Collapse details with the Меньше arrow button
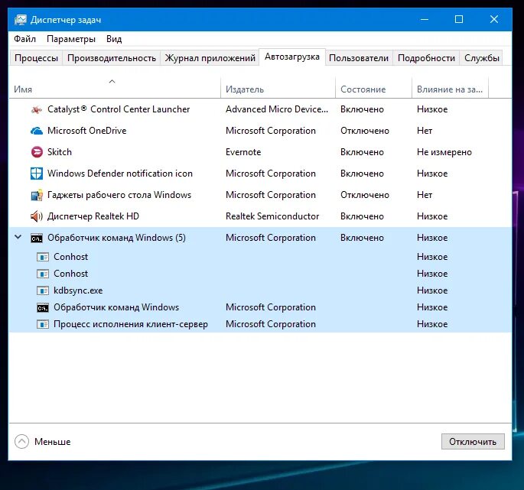524x490 pixels. tap(21, 442)
